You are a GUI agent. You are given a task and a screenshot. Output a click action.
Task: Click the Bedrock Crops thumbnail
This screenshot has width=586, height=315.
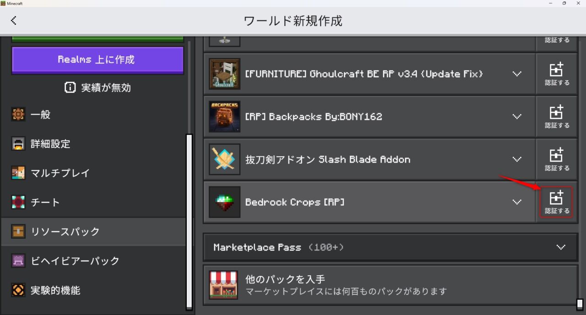224,202
